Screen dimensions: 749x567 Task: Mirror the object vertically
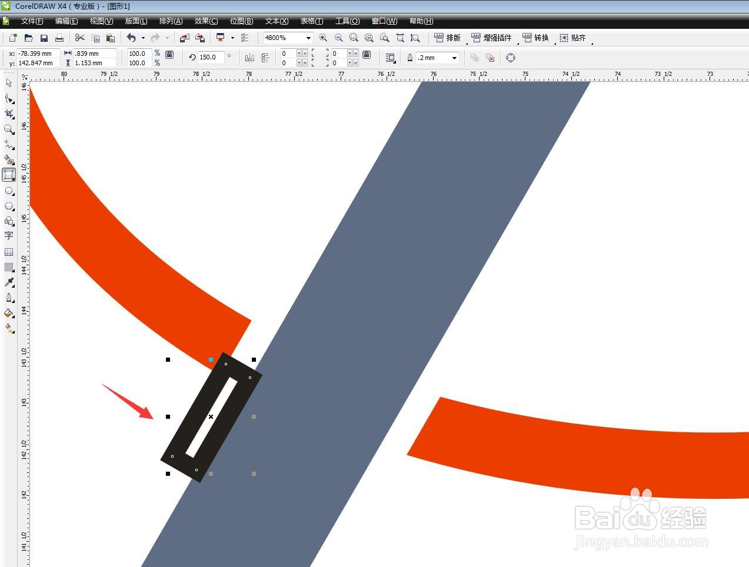click(x=265, y=58)
